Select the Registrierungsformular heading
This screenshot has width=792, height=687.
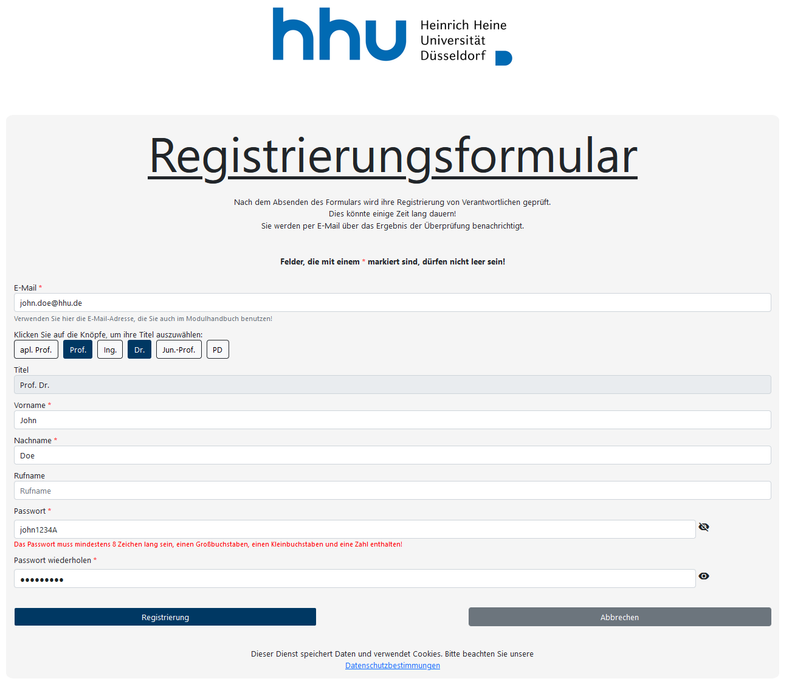coord(393,156)
